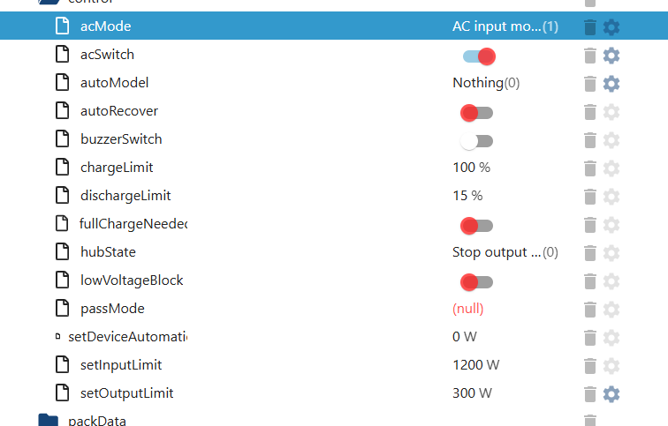668x426 pixels.
Task: Delete the packData folder via its trash icon
Action: (590, 421)
